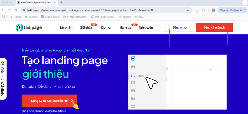Image resolution: width=248 pixels, height=114 pixels.
Task: Click the Đăng nhập button
Action: [x=179, y=27]
